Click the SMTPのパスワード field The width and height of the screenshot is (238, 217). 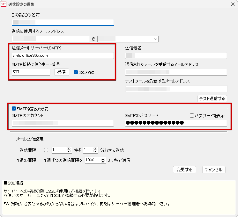176,123
